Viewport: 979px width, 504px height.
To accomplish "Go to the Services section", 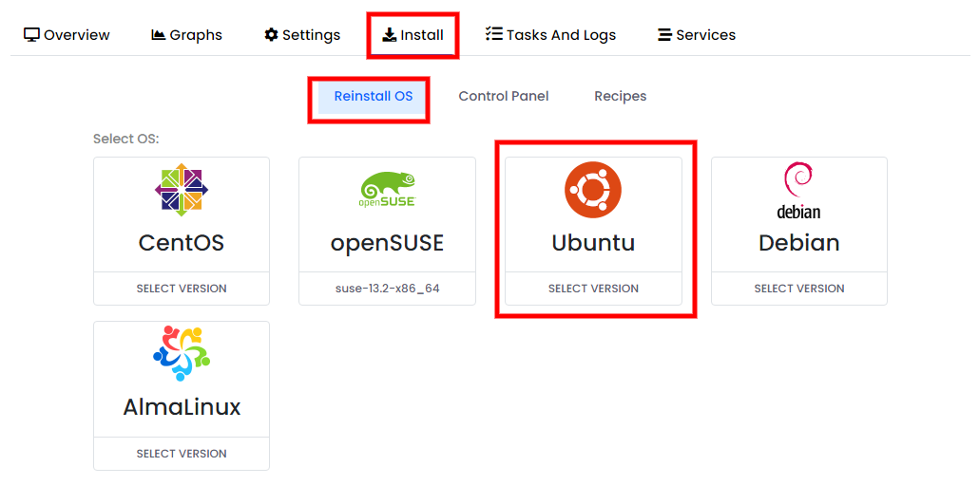I will (x=697, y=35).
